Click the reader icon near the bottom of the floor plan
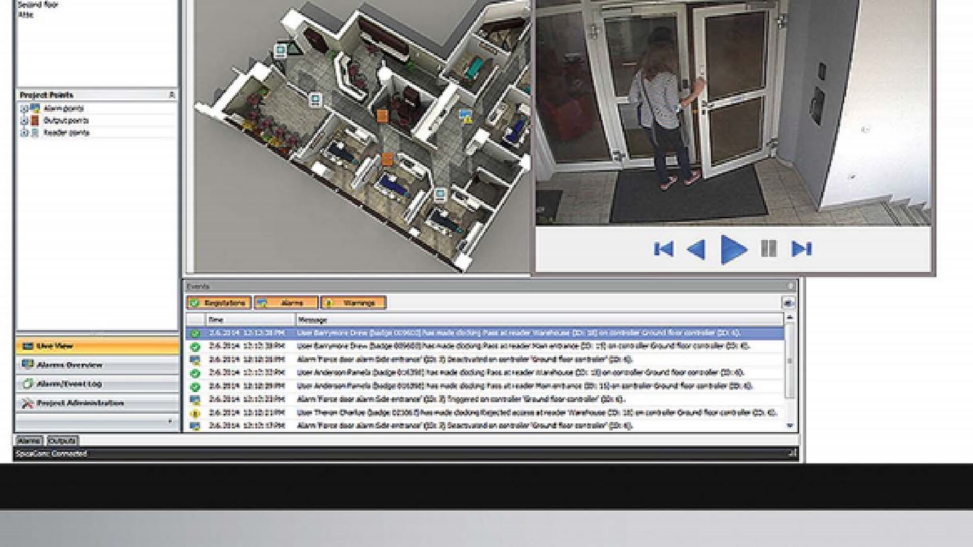Viewport: 973px width, 547px height. point(440,193)
